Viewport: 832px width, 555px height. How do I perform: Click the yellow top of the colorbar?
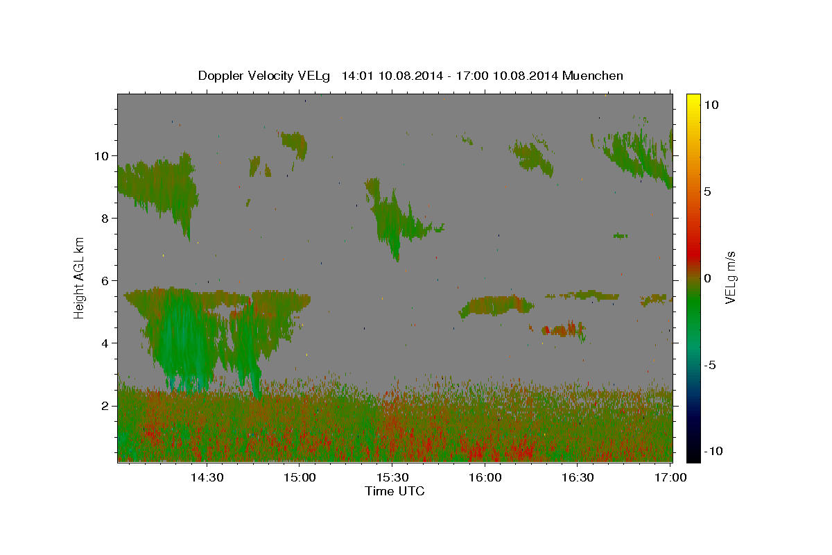coord(693,101)
